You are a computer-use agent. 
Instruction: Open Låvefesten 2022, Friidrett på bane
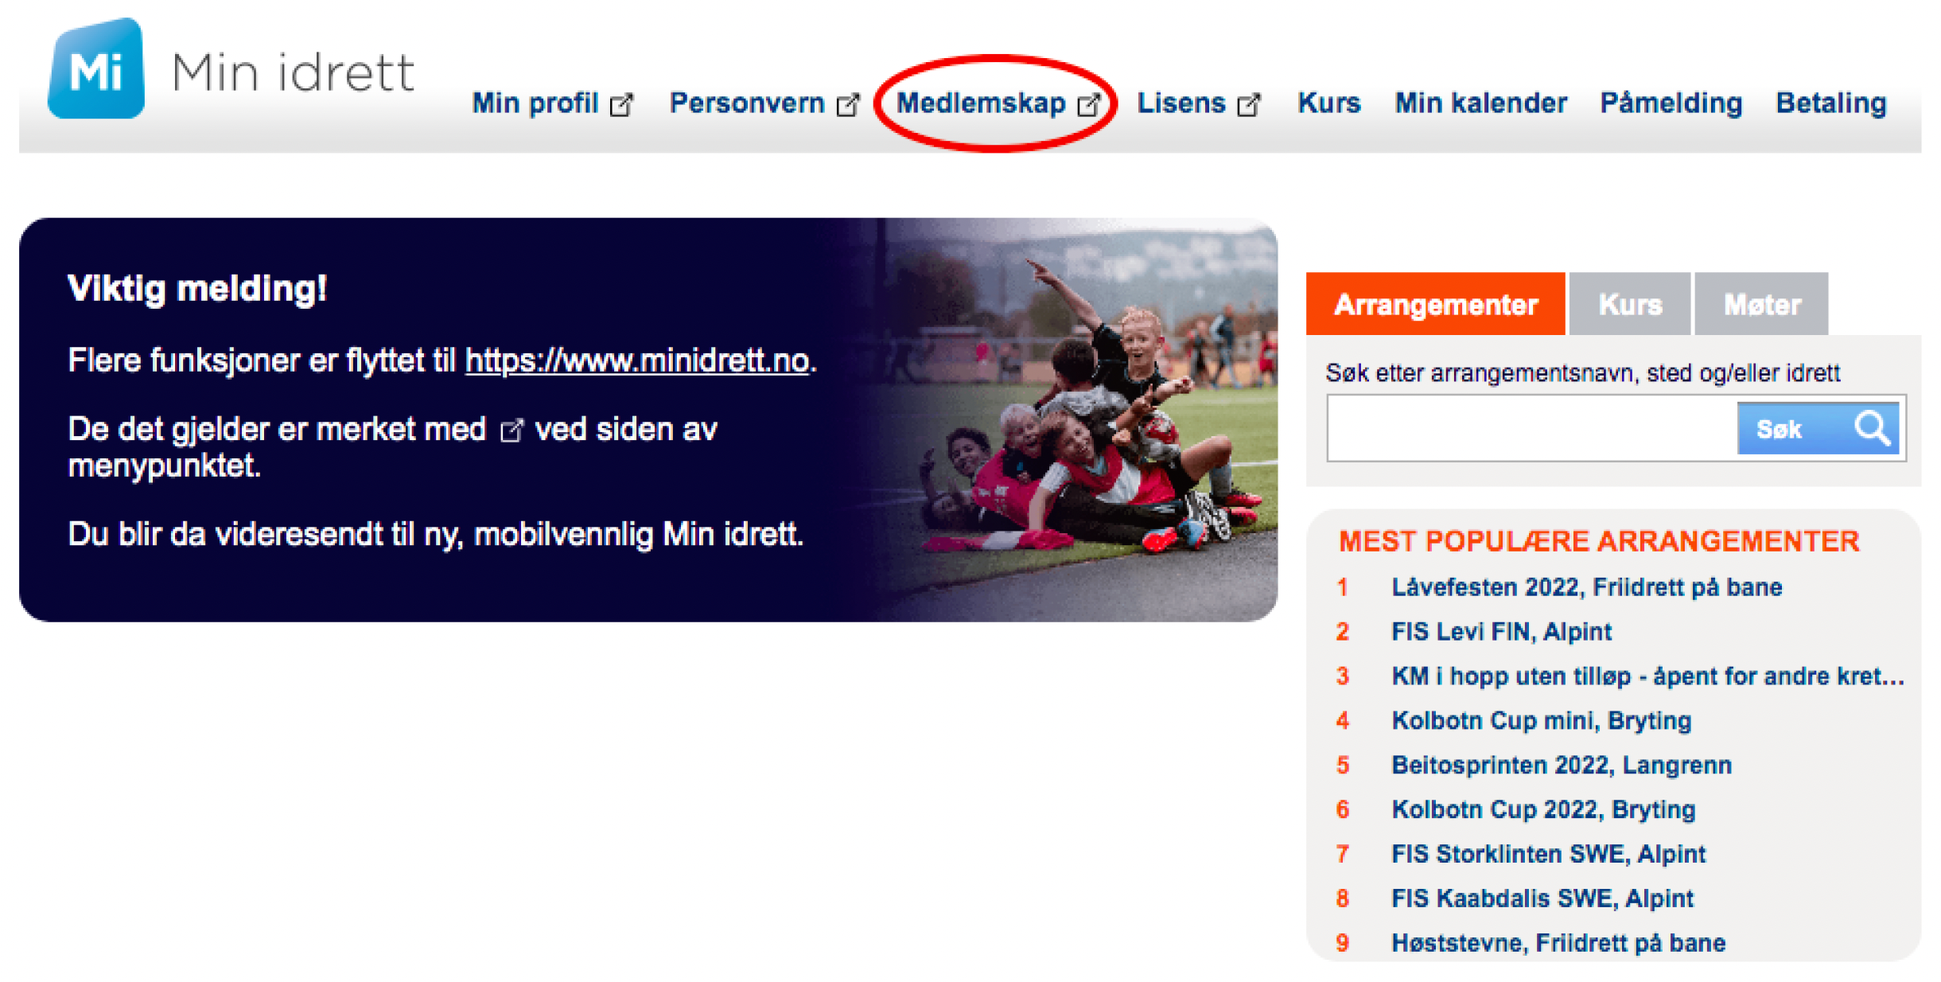[x=1586, y=587]
